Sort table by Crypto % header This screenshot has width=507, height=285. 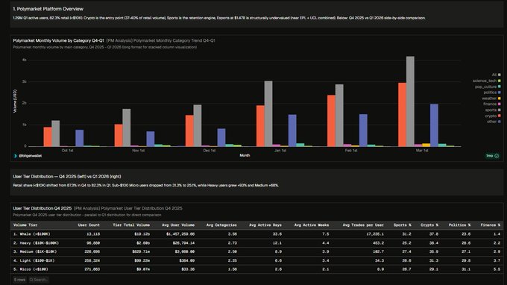pos(429,225)
